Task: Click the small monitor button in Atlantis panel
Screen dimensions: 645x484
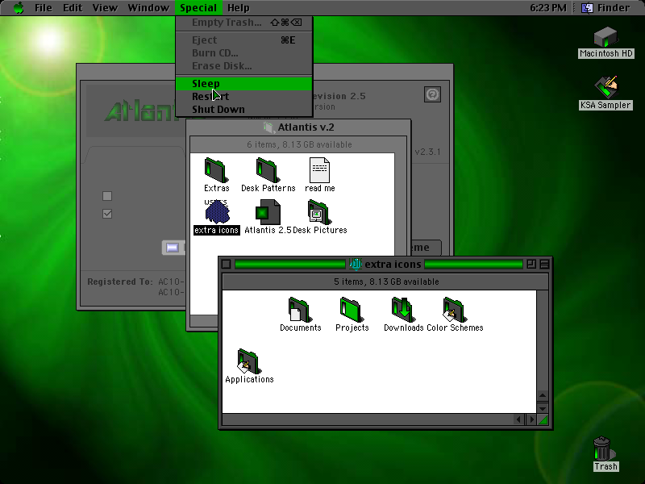Action: click(x=173, y=248)
